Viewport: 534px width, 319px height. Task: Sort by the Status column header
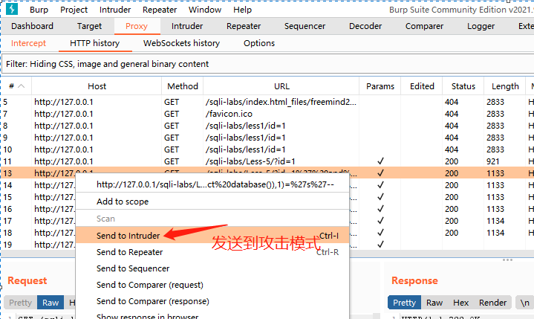(463, 86)
